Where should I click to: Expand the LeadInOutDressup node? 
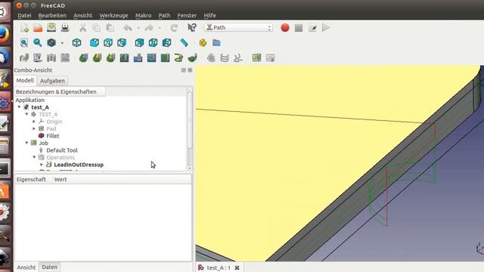(x=42, y=165)
